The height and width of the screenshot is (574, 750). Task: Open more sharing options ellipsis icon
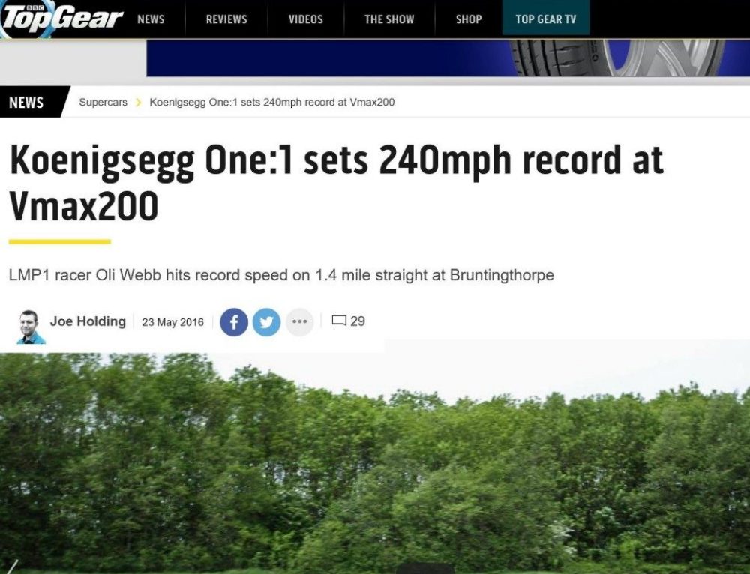coord(299,322)
